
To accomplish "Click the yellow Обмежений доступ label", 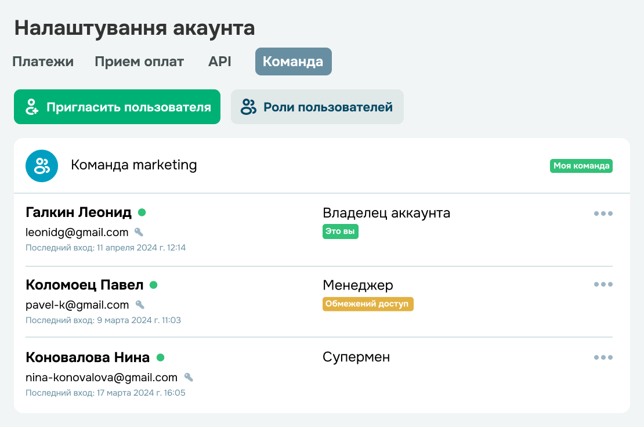I will (x=368, y=304).
